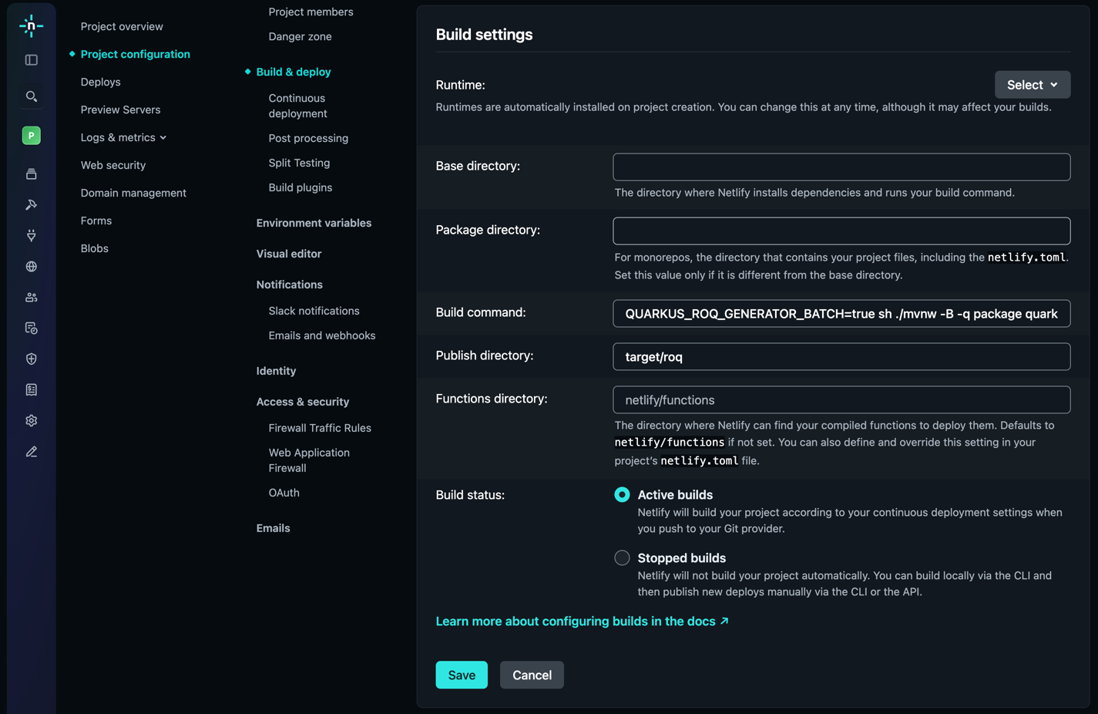Expand the Logs & metrics menu
This screenshot has width=1098, height=714.
[123, 137]
